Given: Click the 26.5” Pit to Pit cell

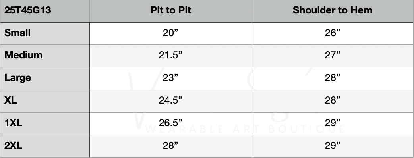Looking at the screenshot, I should (171, 124).
